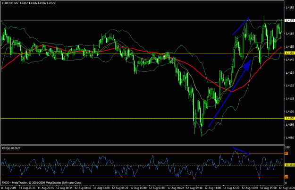Select the yellow 1.4100 level label

click(x=290, y=118)
